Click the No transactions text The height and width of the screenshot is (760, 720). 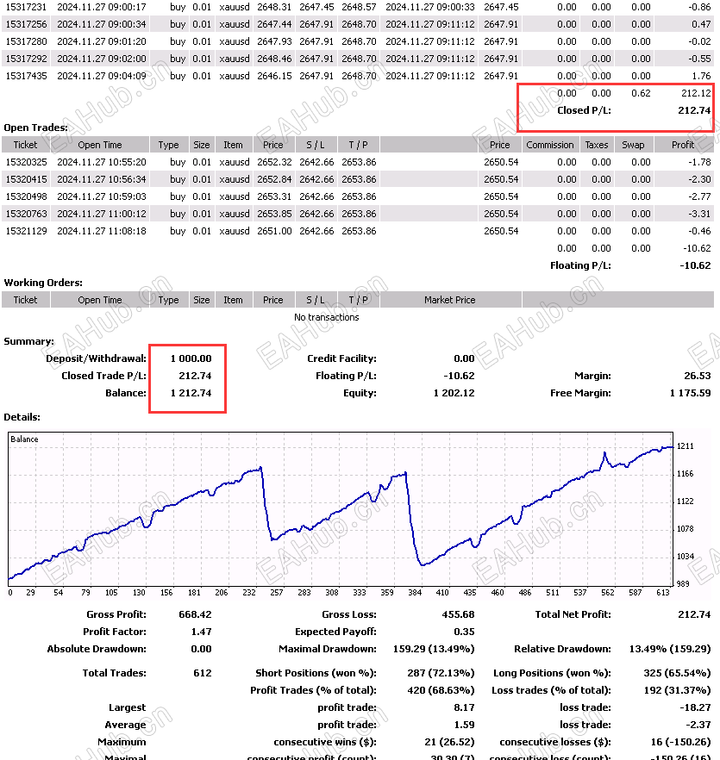(327, 317)
